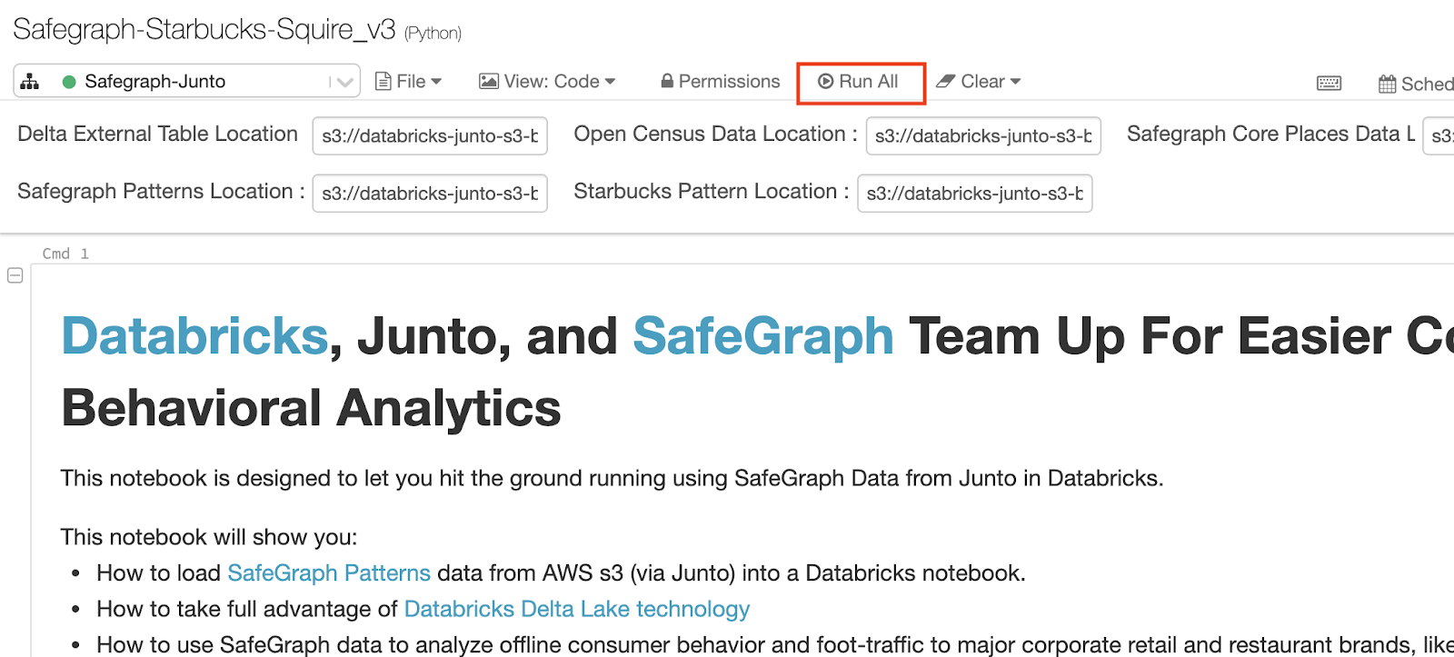Image resolution: width=1454 pixels, height=657 pixels.
Task: Expand the View: Code dropdown arrow
Action: click(610, 82)
